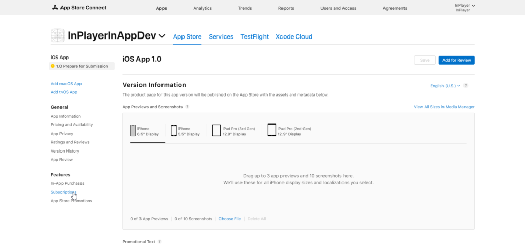Click the Version Information heading

154,85
